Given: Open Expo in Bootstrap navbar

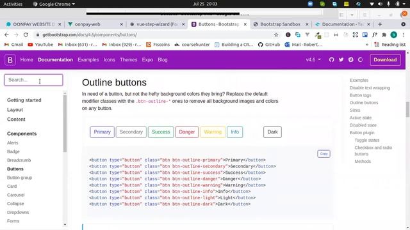Looking at the screenshot, I should 147,59.
